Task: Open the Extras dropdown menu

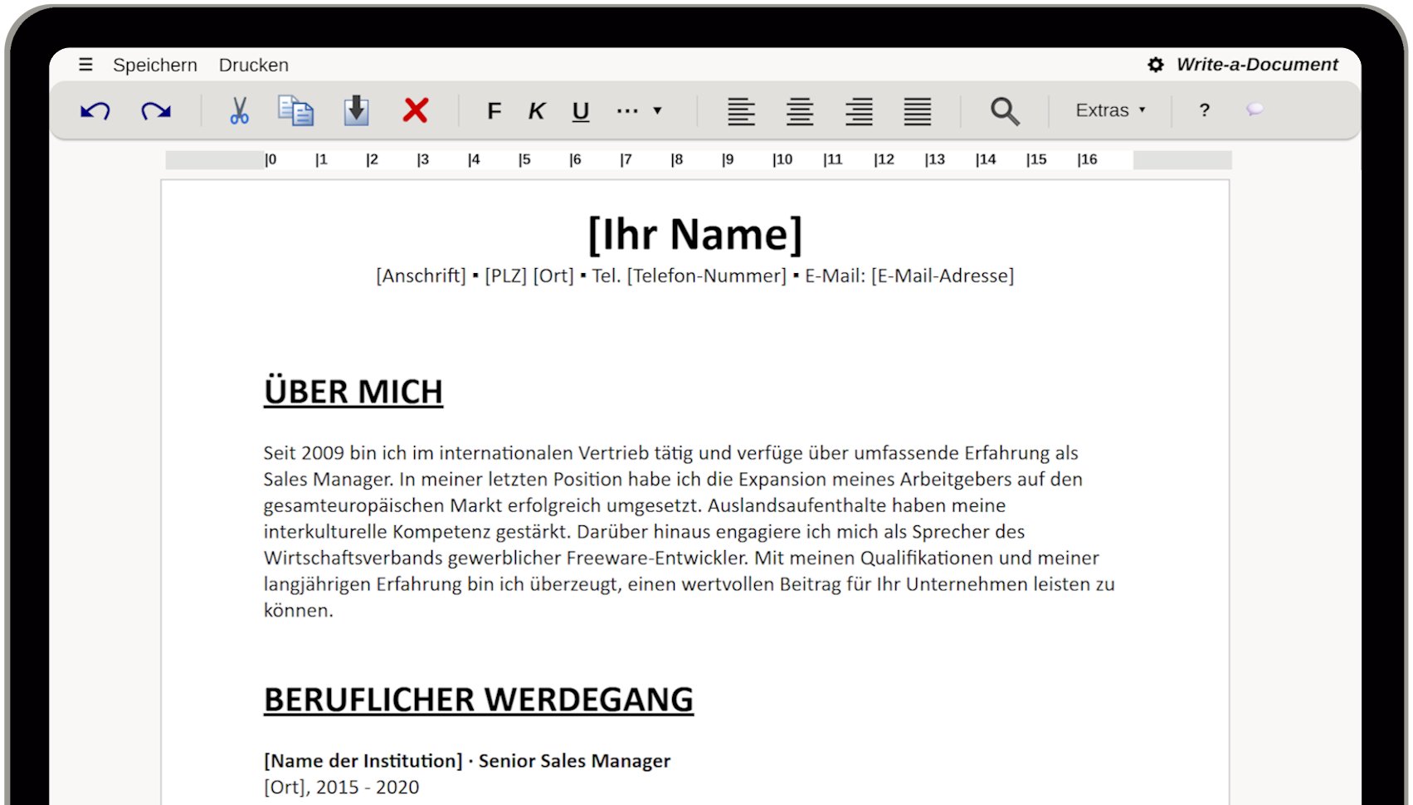Action: click(1109, 110)
